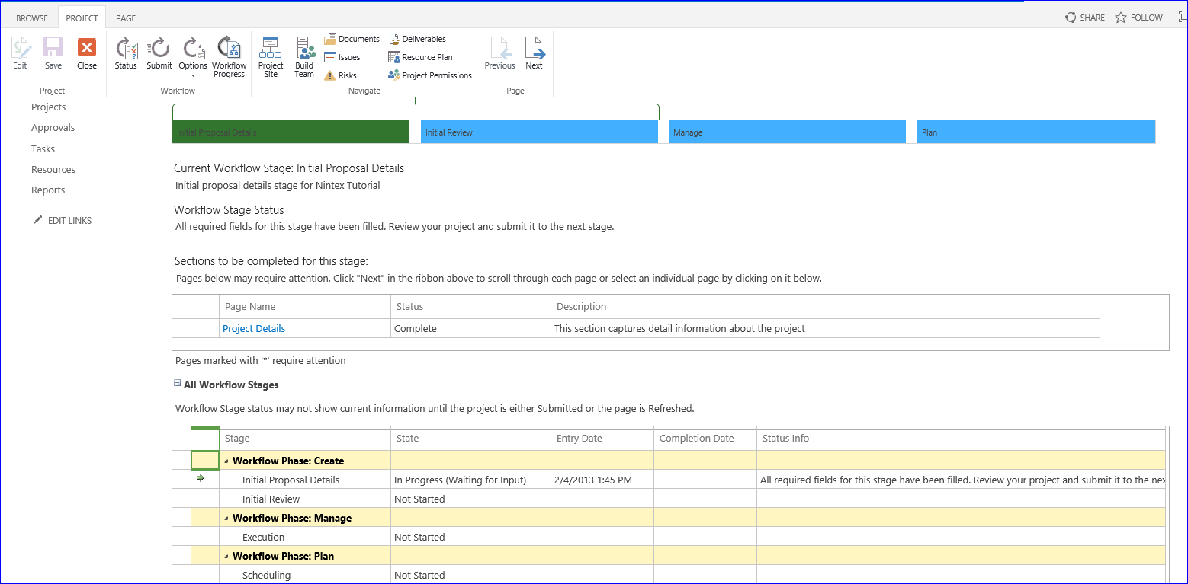Click the Edit project icon
The image size is (1188, 584).
click(x=20, y=53)
